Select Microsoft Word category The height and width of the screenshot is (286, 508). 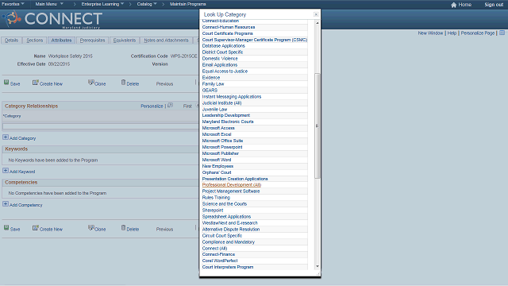tap(217, 160)
